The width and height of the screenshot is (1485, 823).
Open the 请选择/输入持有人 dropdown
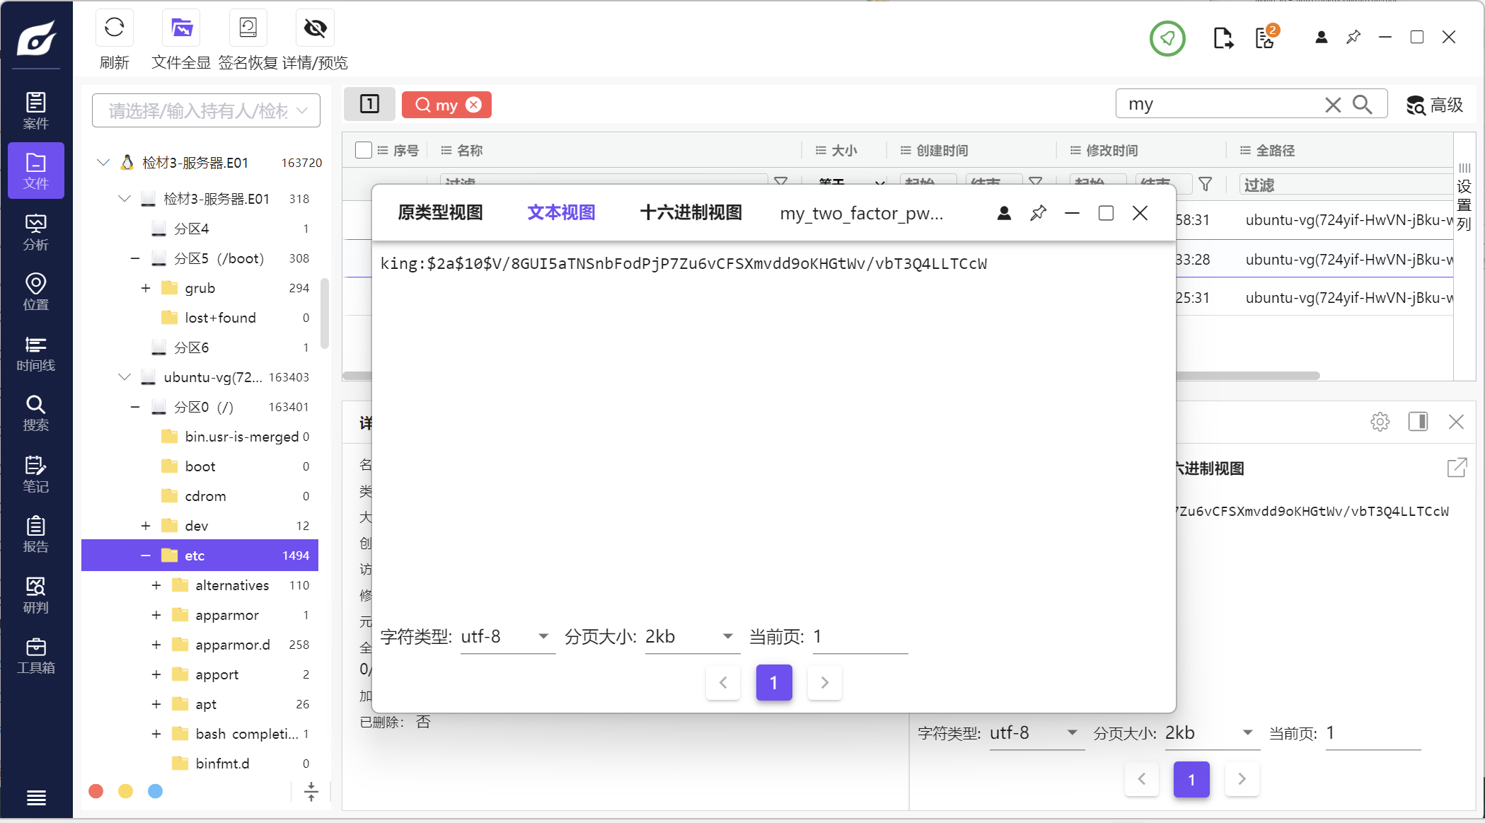[x=206, y=110]
